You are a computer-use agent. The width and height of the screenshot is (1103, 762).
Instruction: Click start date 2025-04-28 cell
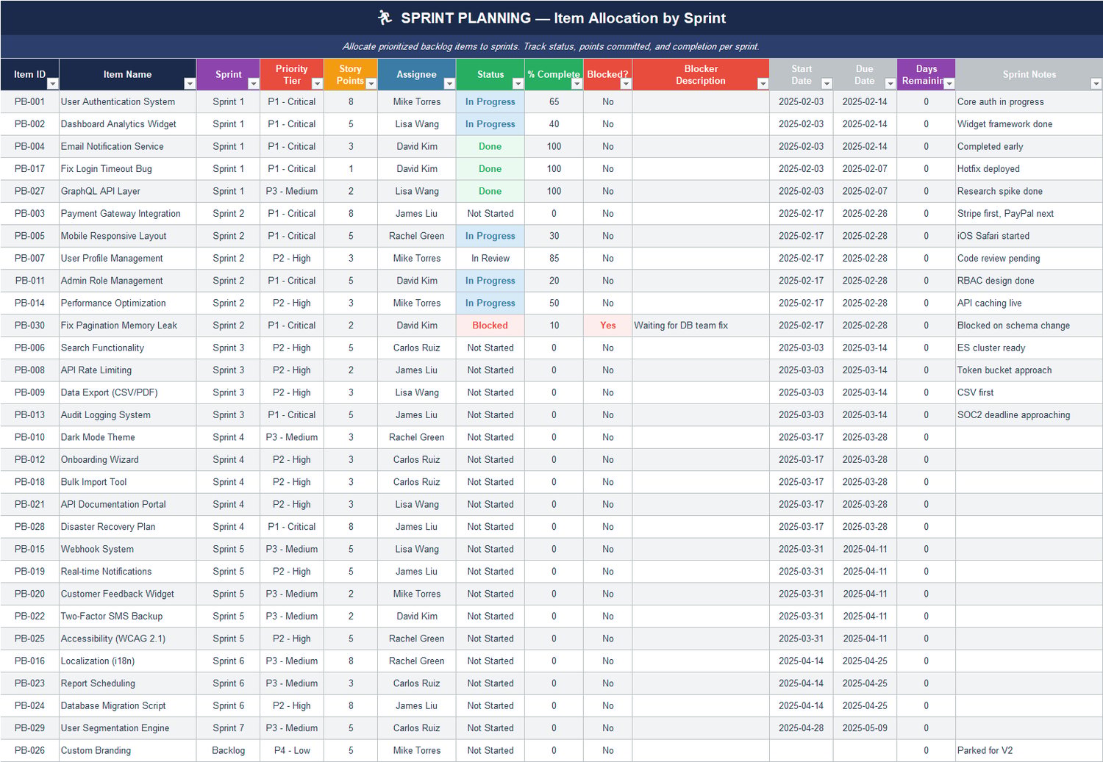pyautogui.click(x=801, y=728)
